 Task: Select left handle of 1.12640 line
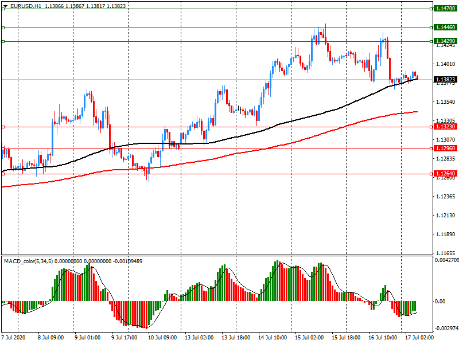tap(3, 174)
